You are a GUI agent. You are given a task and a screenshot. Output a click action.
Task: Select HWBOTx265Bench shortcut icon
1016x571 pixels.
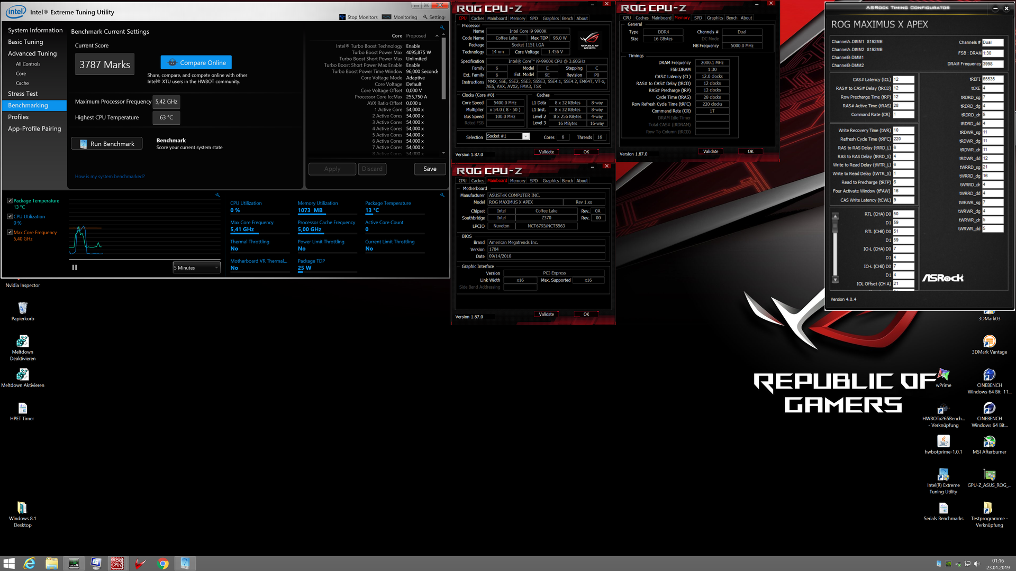tap(944, 415)
